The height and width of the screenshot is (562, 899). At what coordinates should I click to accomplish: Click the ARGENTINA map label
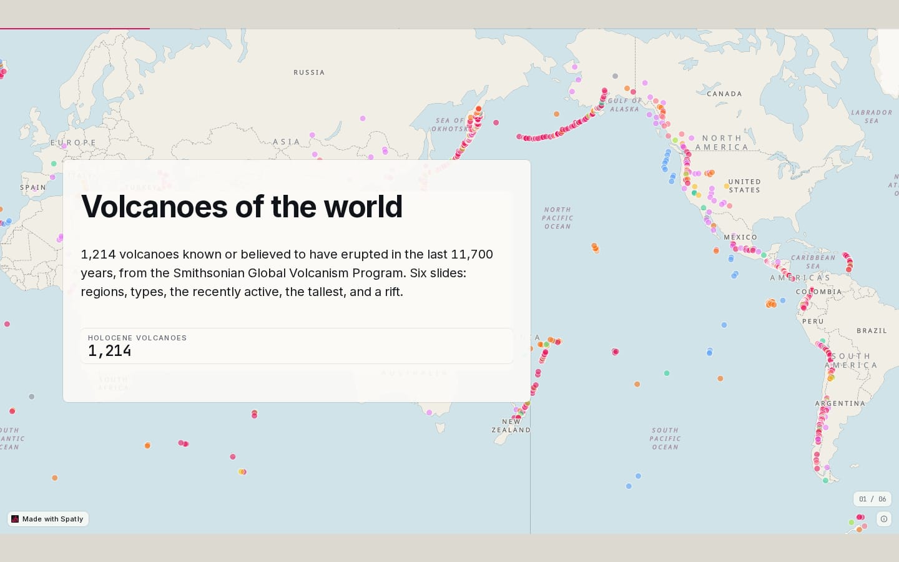click(x=840, y=403)
